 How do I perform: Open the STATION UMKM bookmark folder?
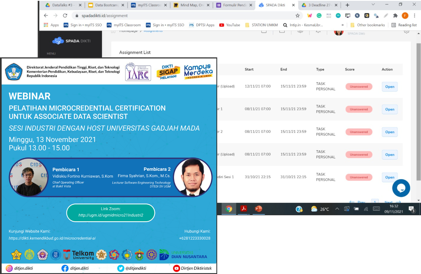[261, 25]
